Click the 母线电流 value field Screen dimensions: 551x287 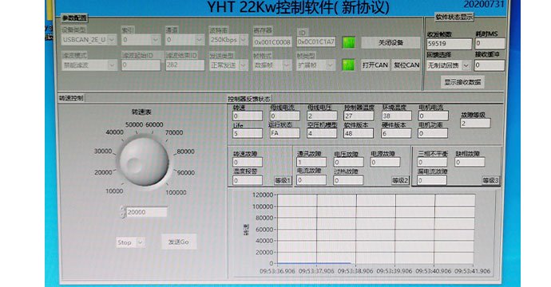coord(284,116)
